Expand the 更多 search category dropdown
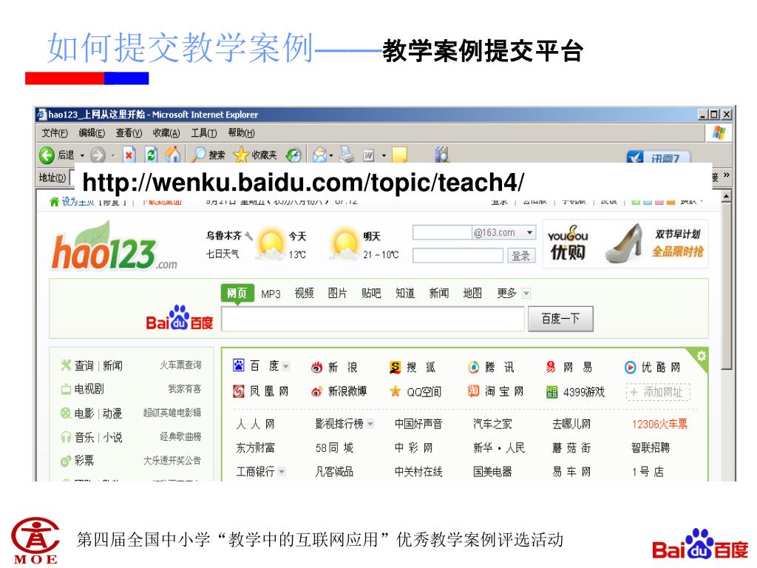Image resolution: width=757 pixels, height=568 pixels. (x=526, y=293)
